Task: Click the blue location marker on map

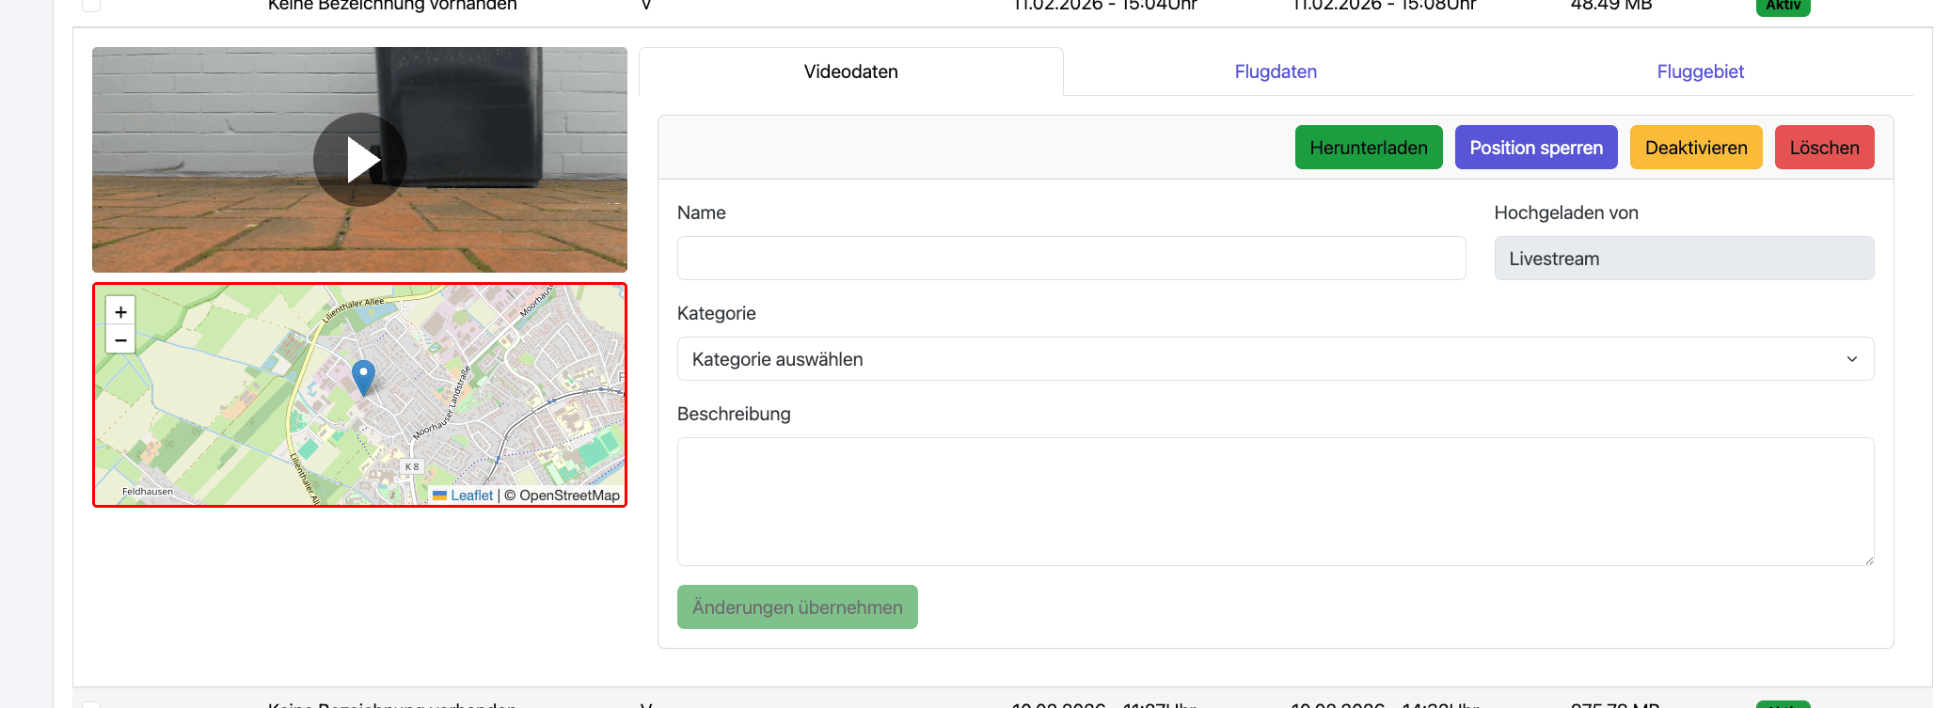Action: click(x=363, y=375)
